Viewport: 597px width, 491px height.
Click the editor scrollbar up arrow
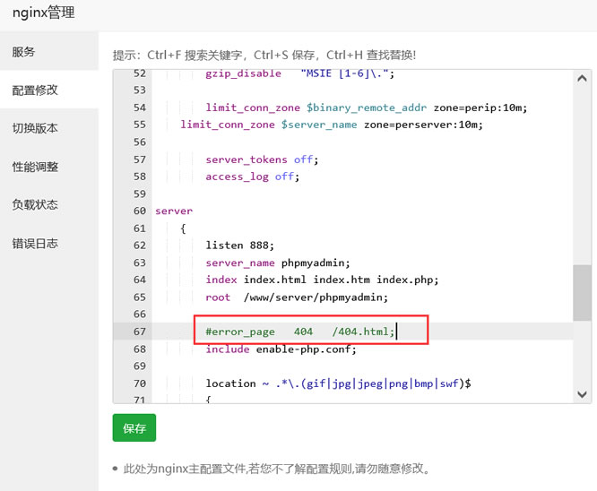click(582, 78)
